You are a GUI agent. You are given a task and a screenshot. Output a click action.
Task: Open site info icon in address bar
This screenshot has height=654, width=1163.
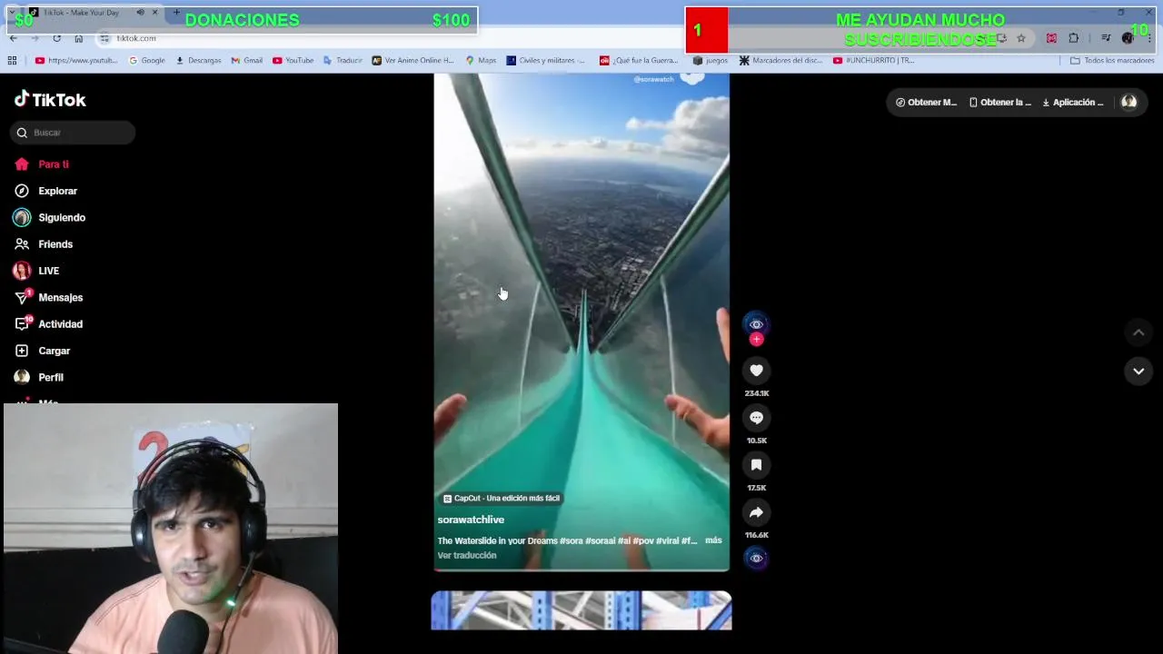click(x=104, y=38)
